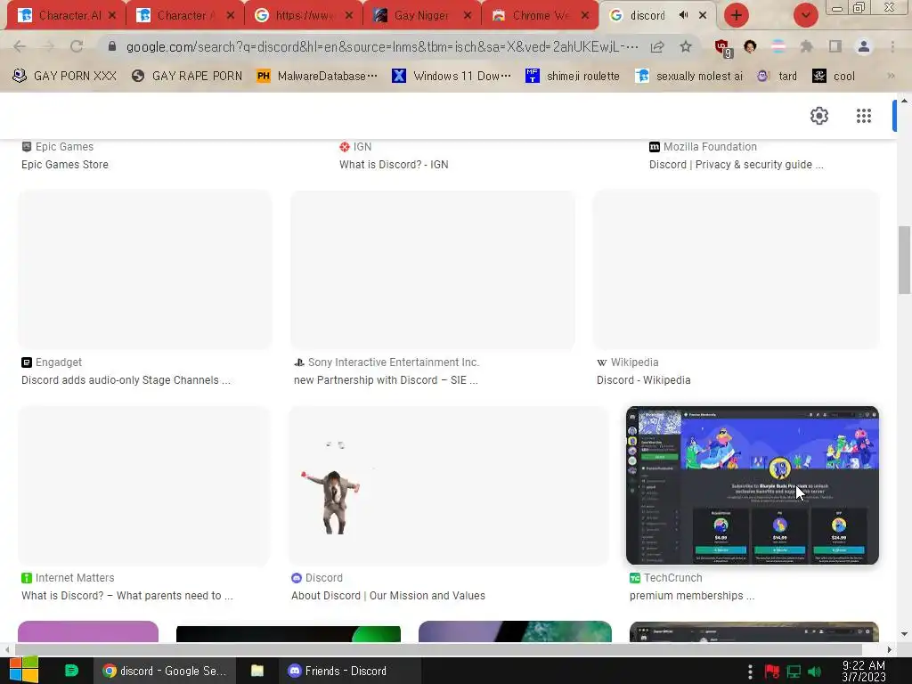Open Discord adds audio-only Stage Channels result
912x684 pixels.
(126, 379)
